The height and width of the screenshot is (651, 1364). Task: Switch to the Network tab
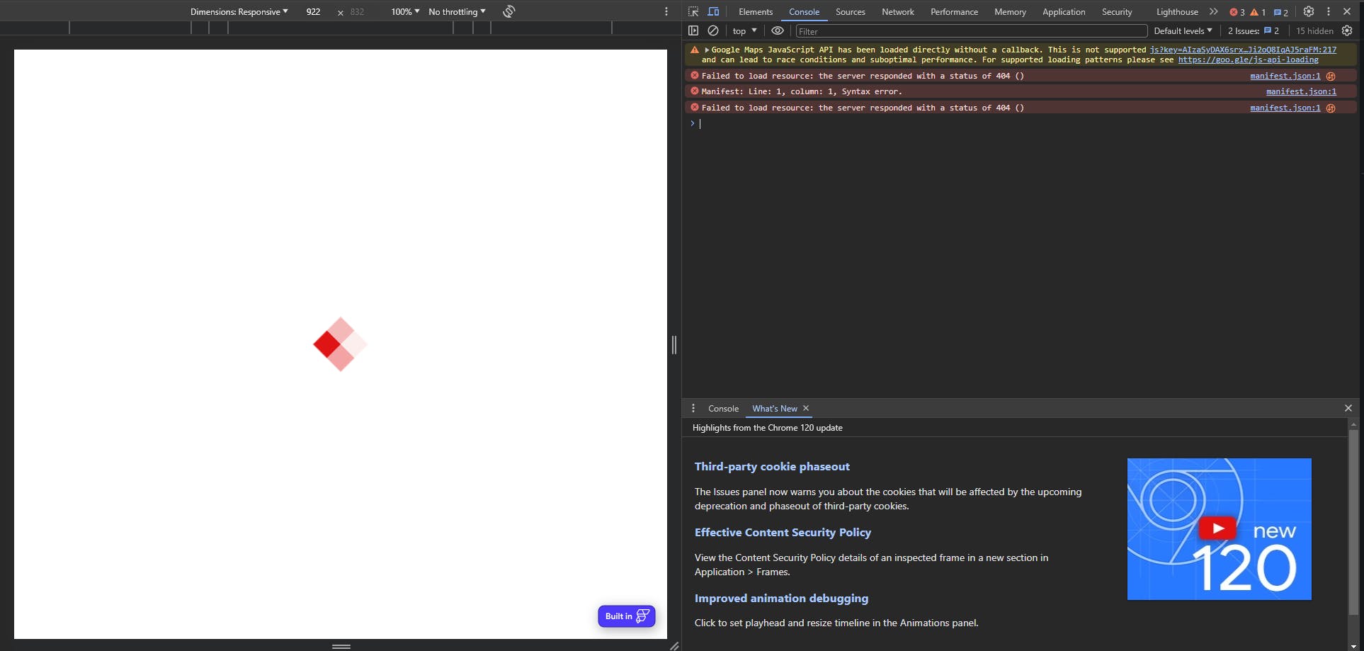click(x=898, y=11)
